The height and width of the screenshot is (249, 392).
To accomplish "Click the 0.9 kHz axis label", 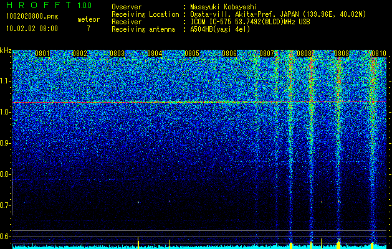I will 4,143.
